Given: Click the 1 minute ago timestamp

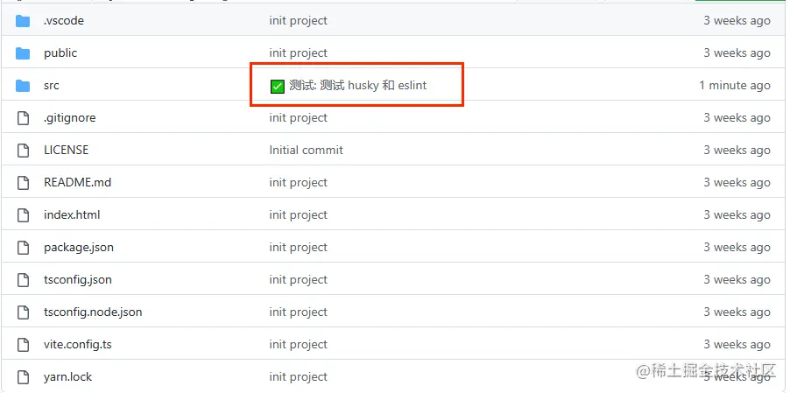Looking at the screenshot, I should click(x=735, y=86).
